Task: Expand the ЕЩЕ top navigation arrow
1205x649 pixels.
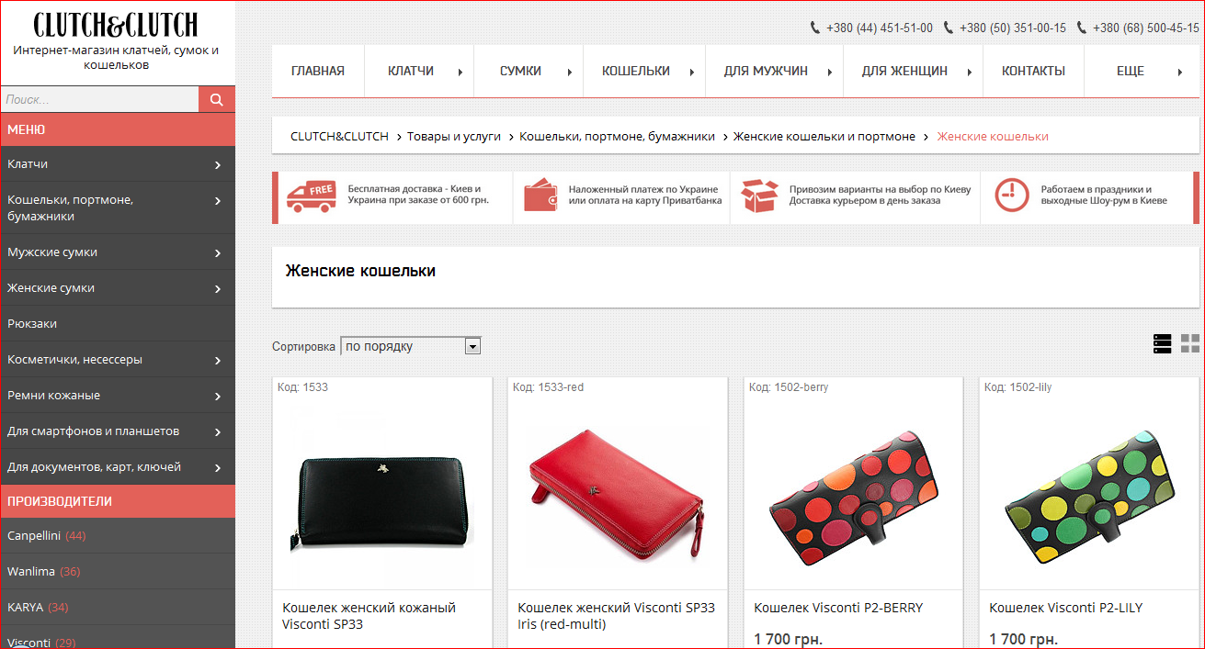Action: (x=1180, y=72)
